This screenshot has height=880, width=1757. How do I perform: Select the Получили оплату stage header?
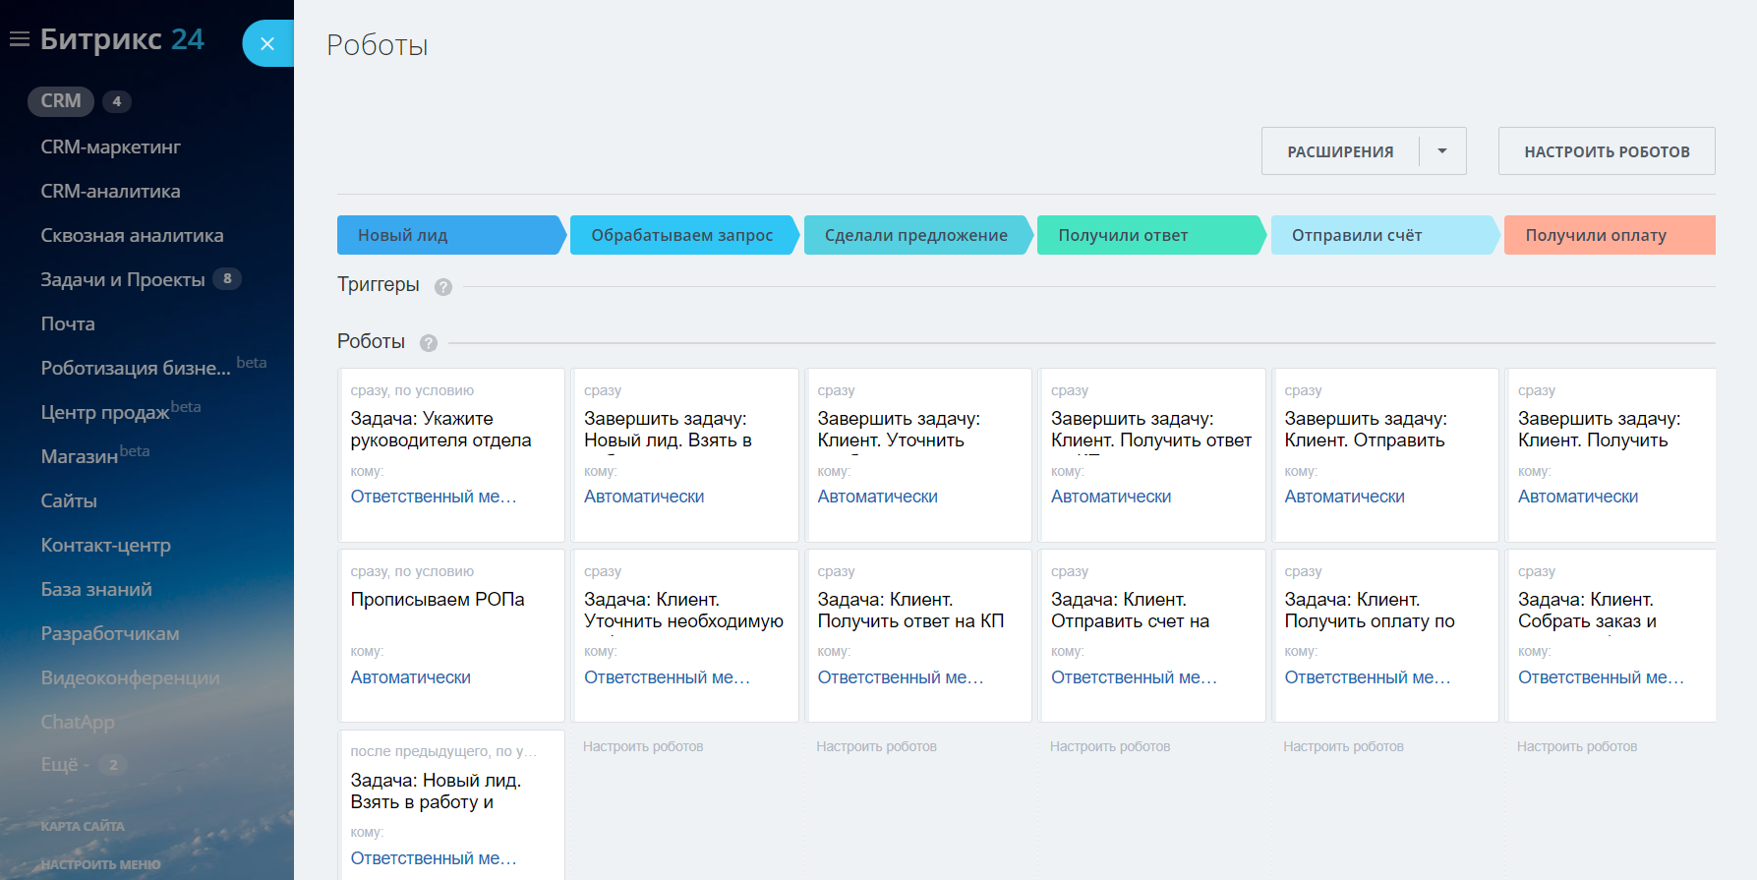[x=1608, y=235]
